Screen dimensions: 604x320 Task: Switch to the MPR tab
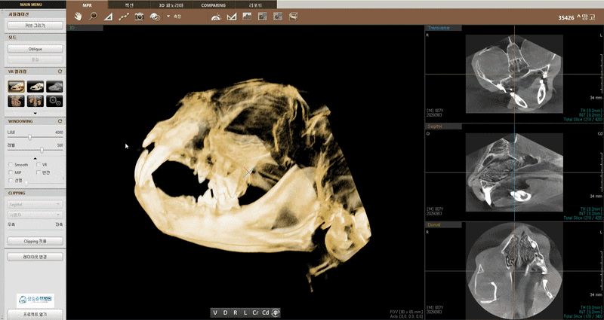point(87,5)
